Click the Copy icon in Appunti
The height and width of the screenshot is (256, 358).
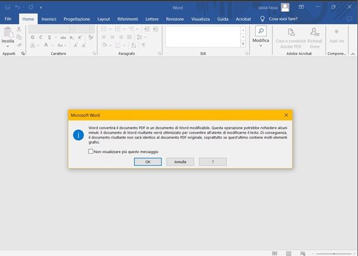(x=19, y=37)
